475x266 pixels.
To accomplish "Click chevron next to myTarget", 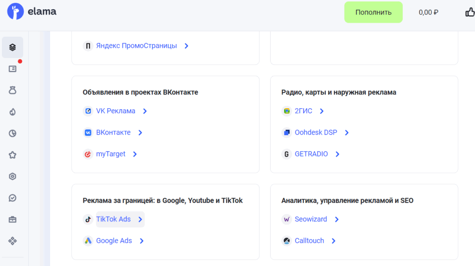I will pos(135,154).
